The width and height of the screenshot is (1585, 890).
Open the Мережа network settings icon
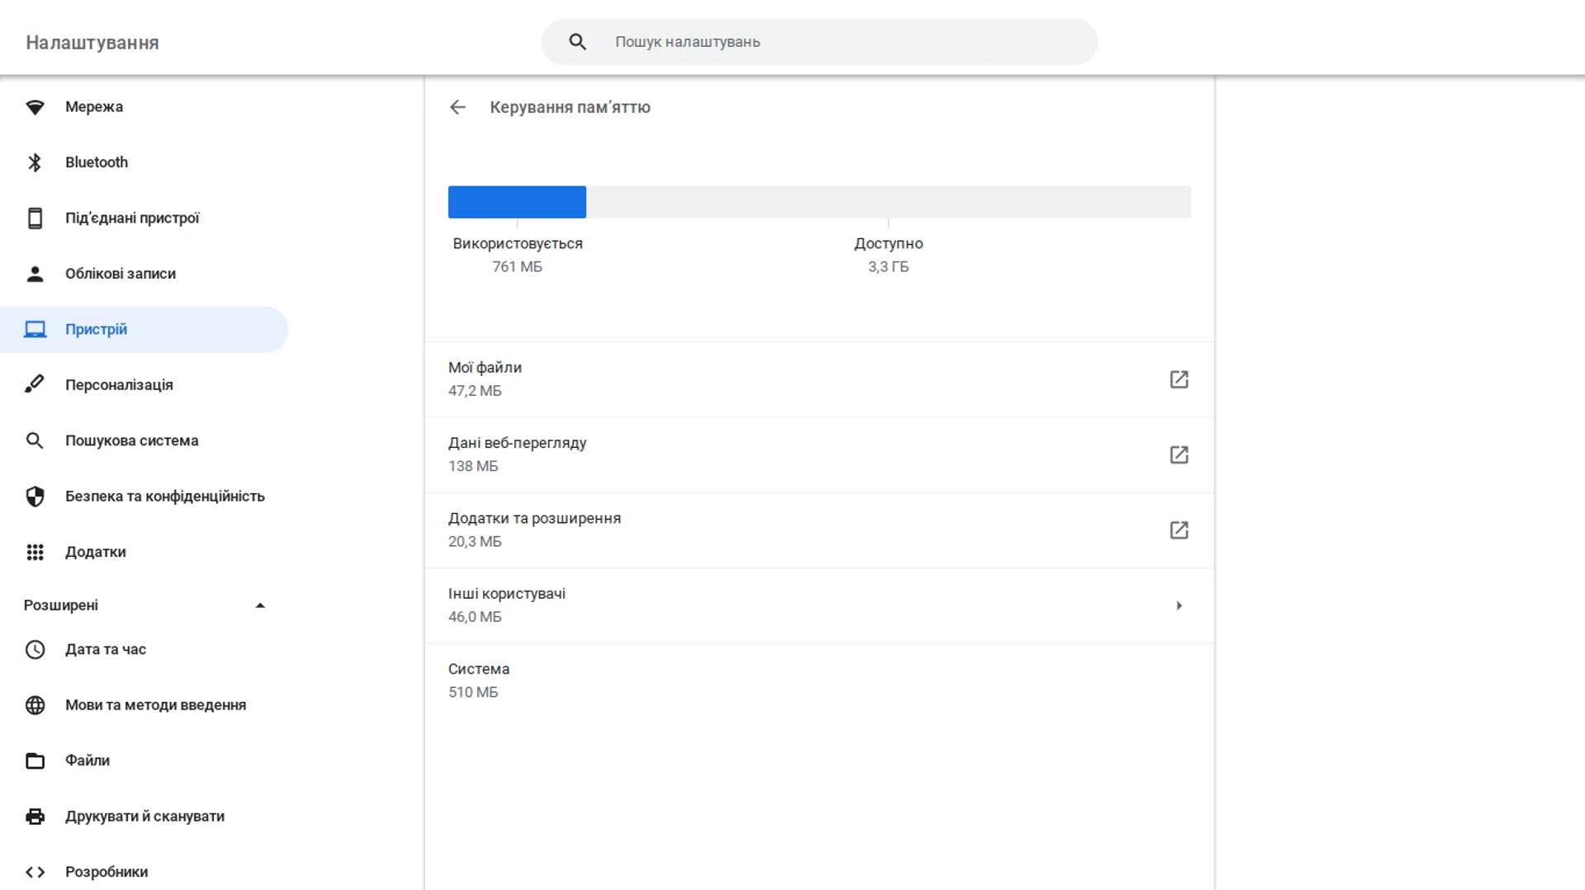click(x=35, y=106)
